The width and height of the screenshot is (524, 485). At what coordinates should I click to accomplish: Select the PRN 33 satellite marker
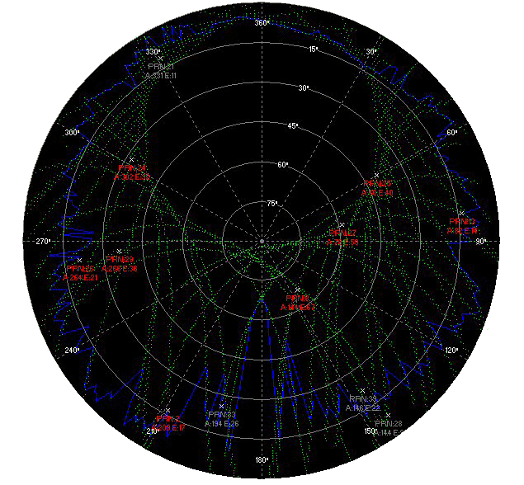221,406
